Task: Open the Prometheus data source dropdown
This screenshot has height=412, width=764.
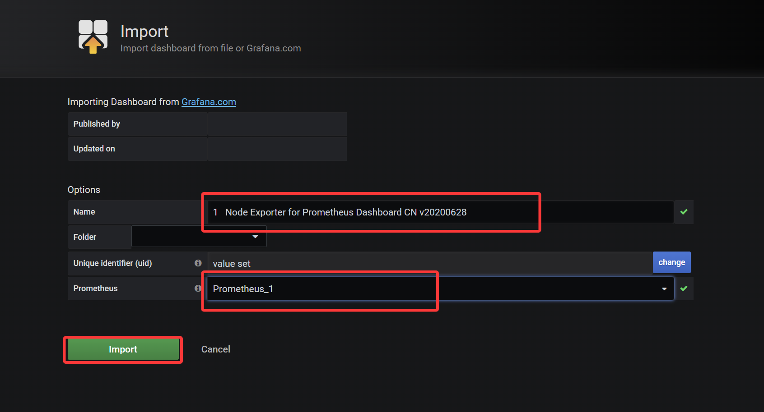Action: pyautogui.click(x=440, y=288)
